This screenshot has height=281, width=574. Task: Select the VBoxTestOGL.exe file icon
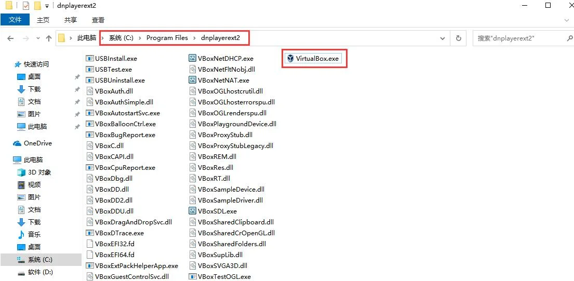point(193,277)
